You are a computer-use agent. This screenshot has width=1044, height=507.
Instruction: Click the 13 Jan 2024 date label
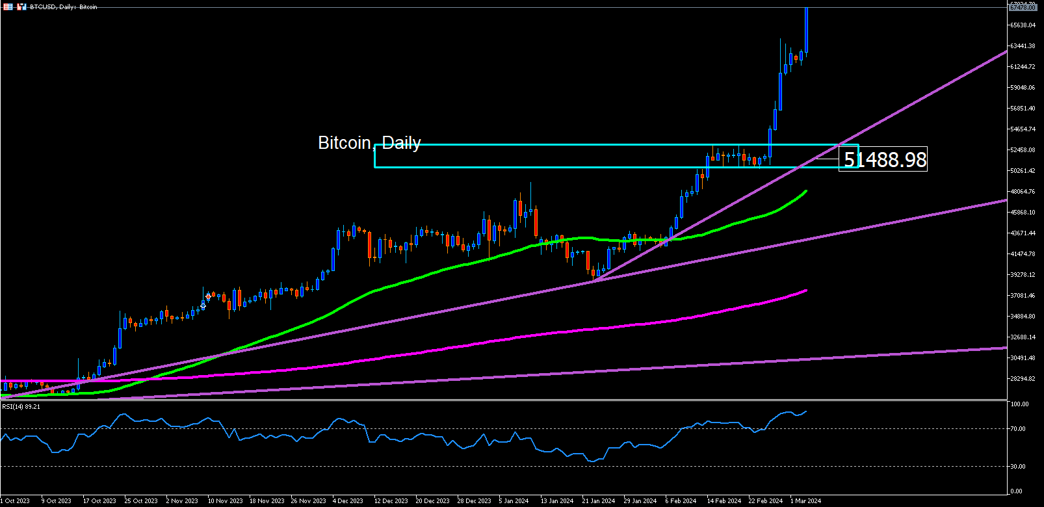tap(557, 501)
